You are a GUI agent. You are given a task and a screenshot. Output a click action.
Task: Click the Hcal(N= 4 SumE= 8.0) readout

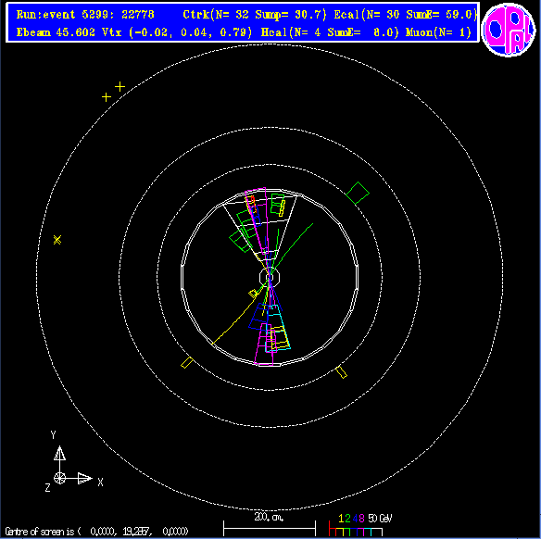coord(330,32)
